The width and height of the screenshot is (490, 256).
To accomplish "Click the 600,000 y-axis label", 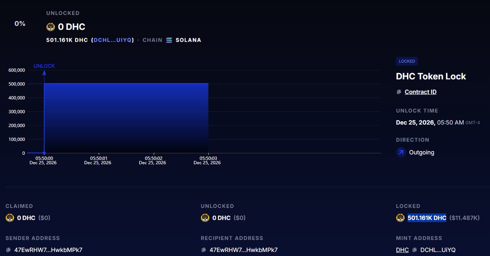I will [17, 70].
